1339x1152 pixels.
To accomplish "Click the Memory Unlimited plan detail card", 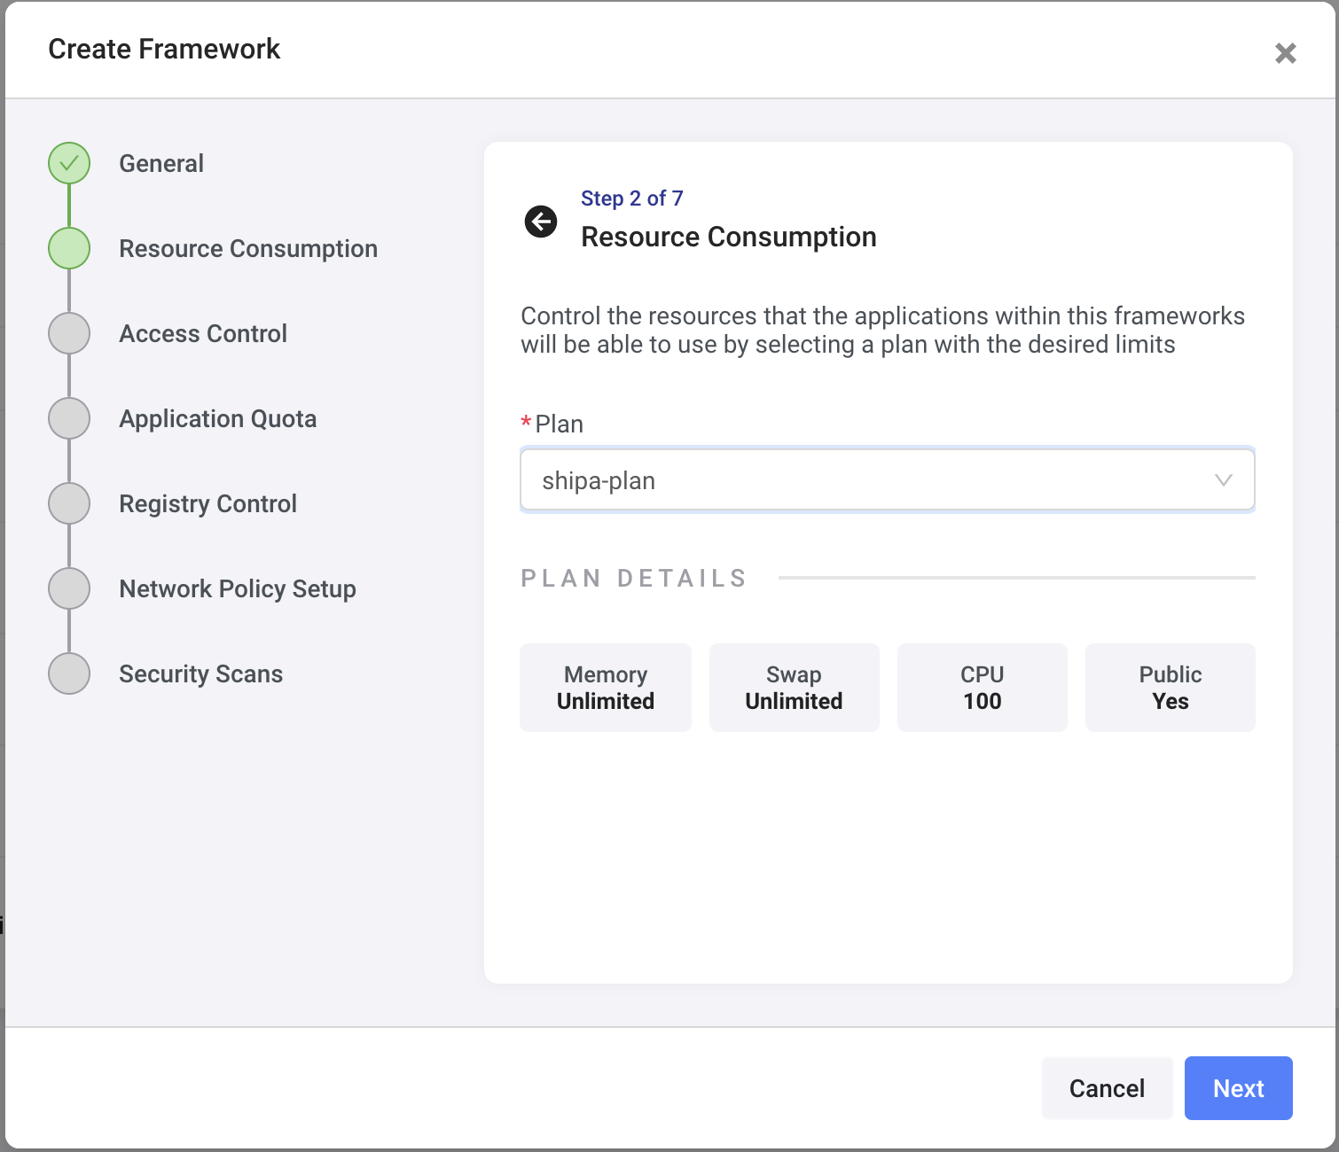I will point(606,688).
